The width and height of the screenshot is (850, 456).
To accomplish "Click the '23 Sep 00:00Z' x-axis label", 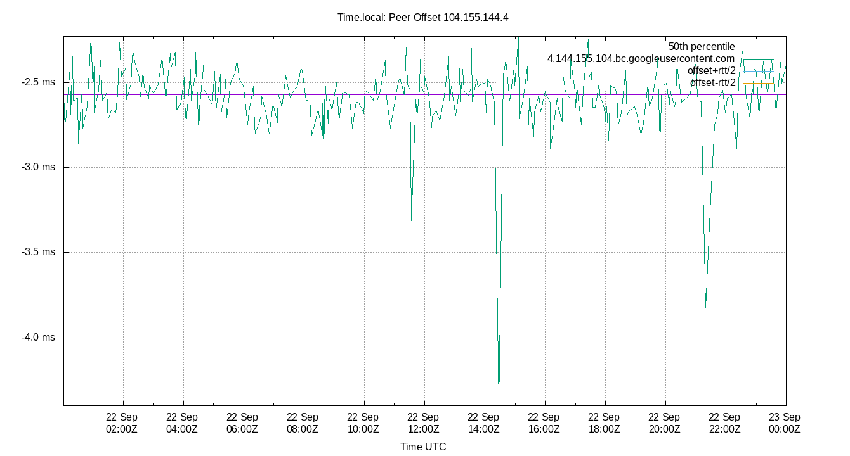I will [x=785, y=423].
